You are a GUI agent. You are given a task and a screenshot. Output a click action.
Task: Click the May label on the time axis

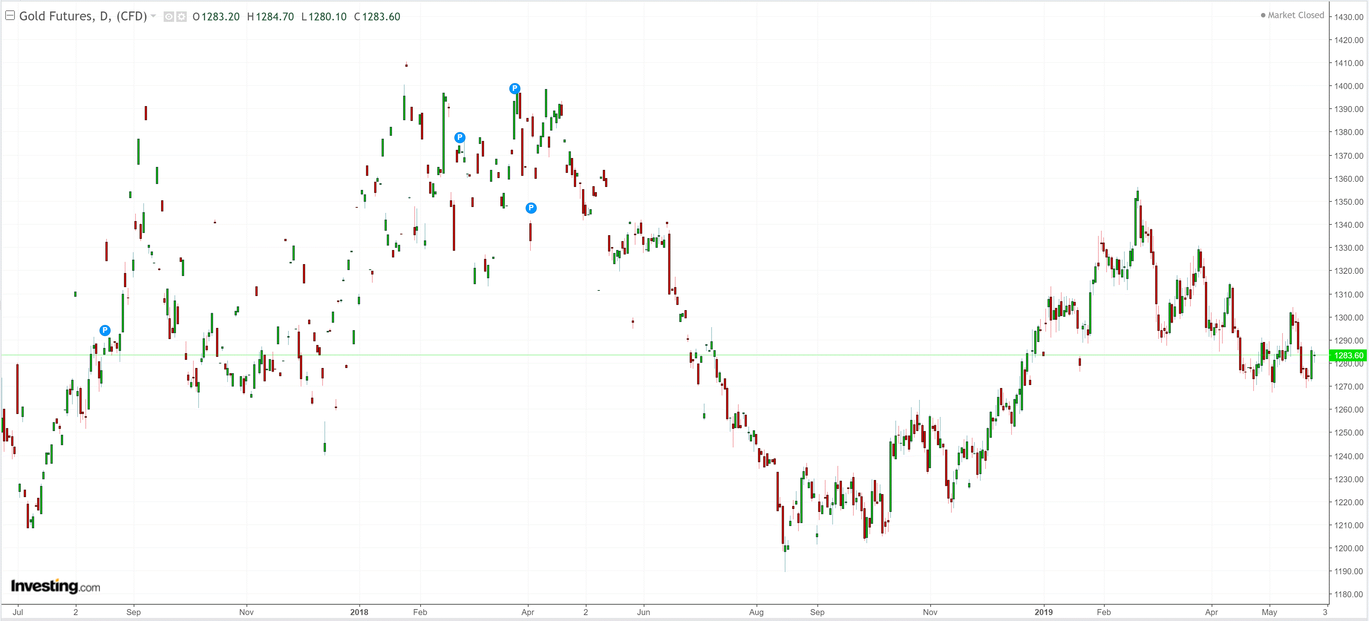pyautogui.click(x=1269, y=612)
